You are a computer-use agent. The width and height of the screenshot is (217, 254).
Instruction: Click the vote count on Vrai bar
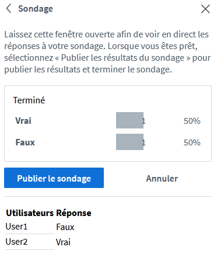[143, 121]
